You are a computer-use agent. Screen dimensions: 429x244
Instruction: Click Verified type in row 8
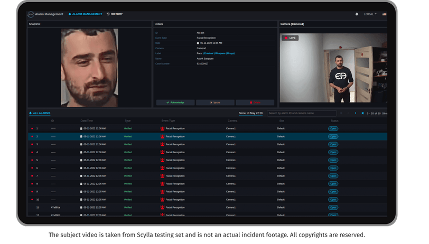128,184
